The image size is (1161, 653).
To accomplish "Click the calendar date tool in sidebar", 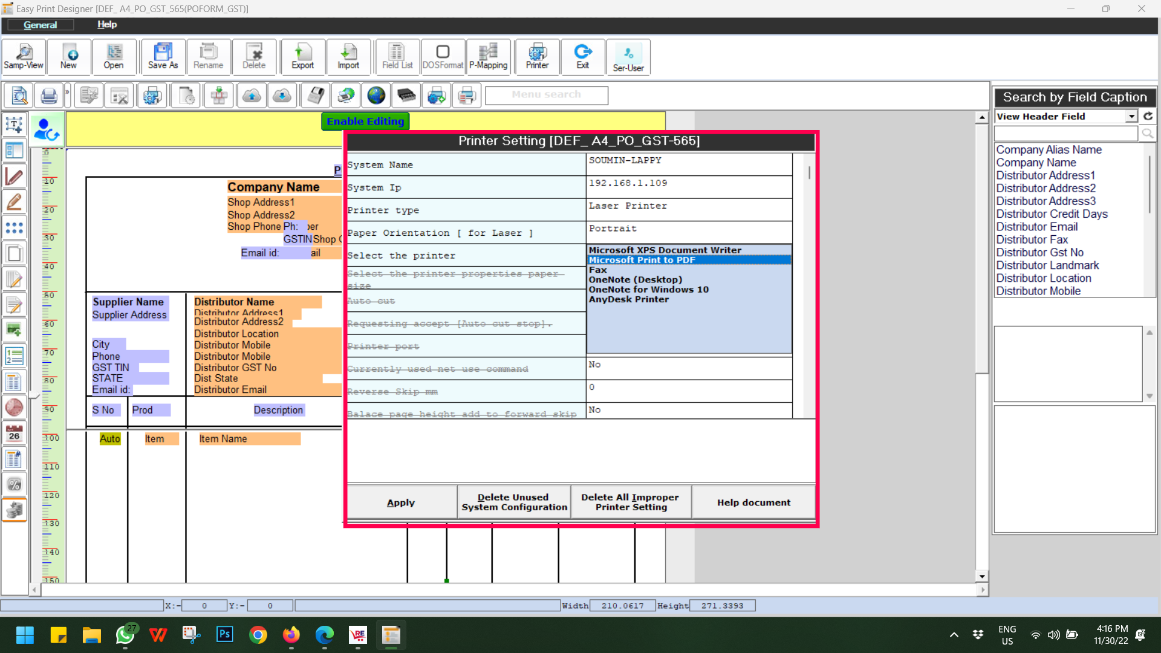I will pos(15,433).
